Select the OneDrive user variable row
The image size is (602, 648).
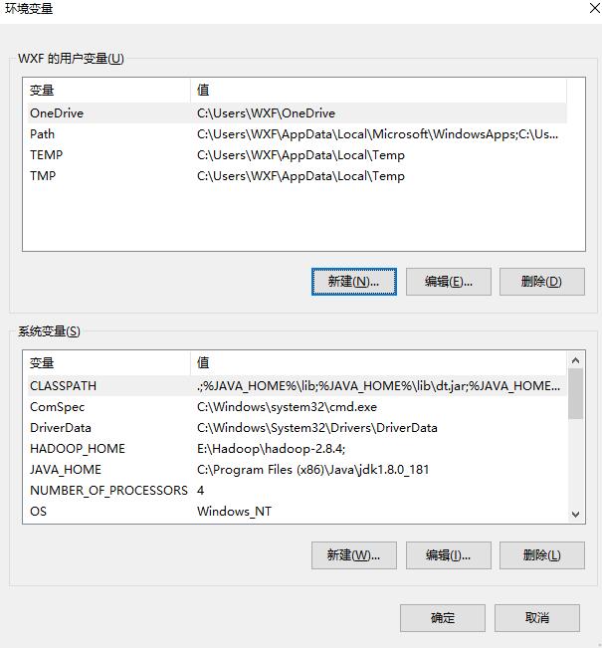pos(298,112)
